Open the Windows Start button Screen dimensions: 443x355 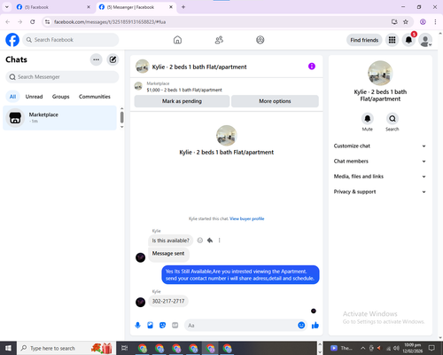click(8, 348)
